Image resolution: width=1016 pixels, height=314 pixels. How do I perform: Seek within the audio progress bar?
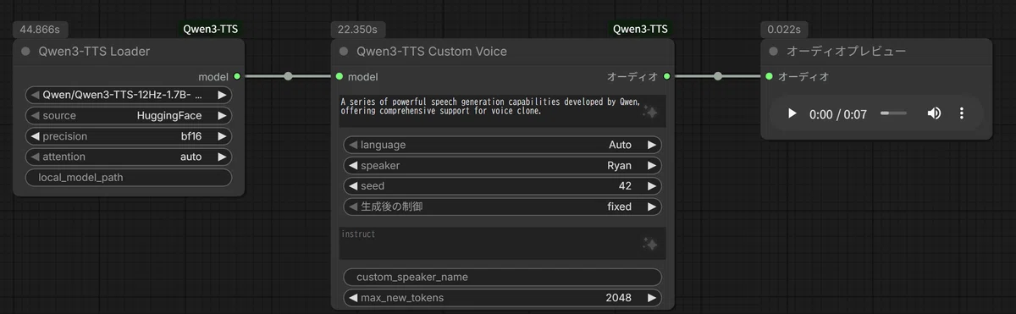pyautogui.click(x=893, y=113)
